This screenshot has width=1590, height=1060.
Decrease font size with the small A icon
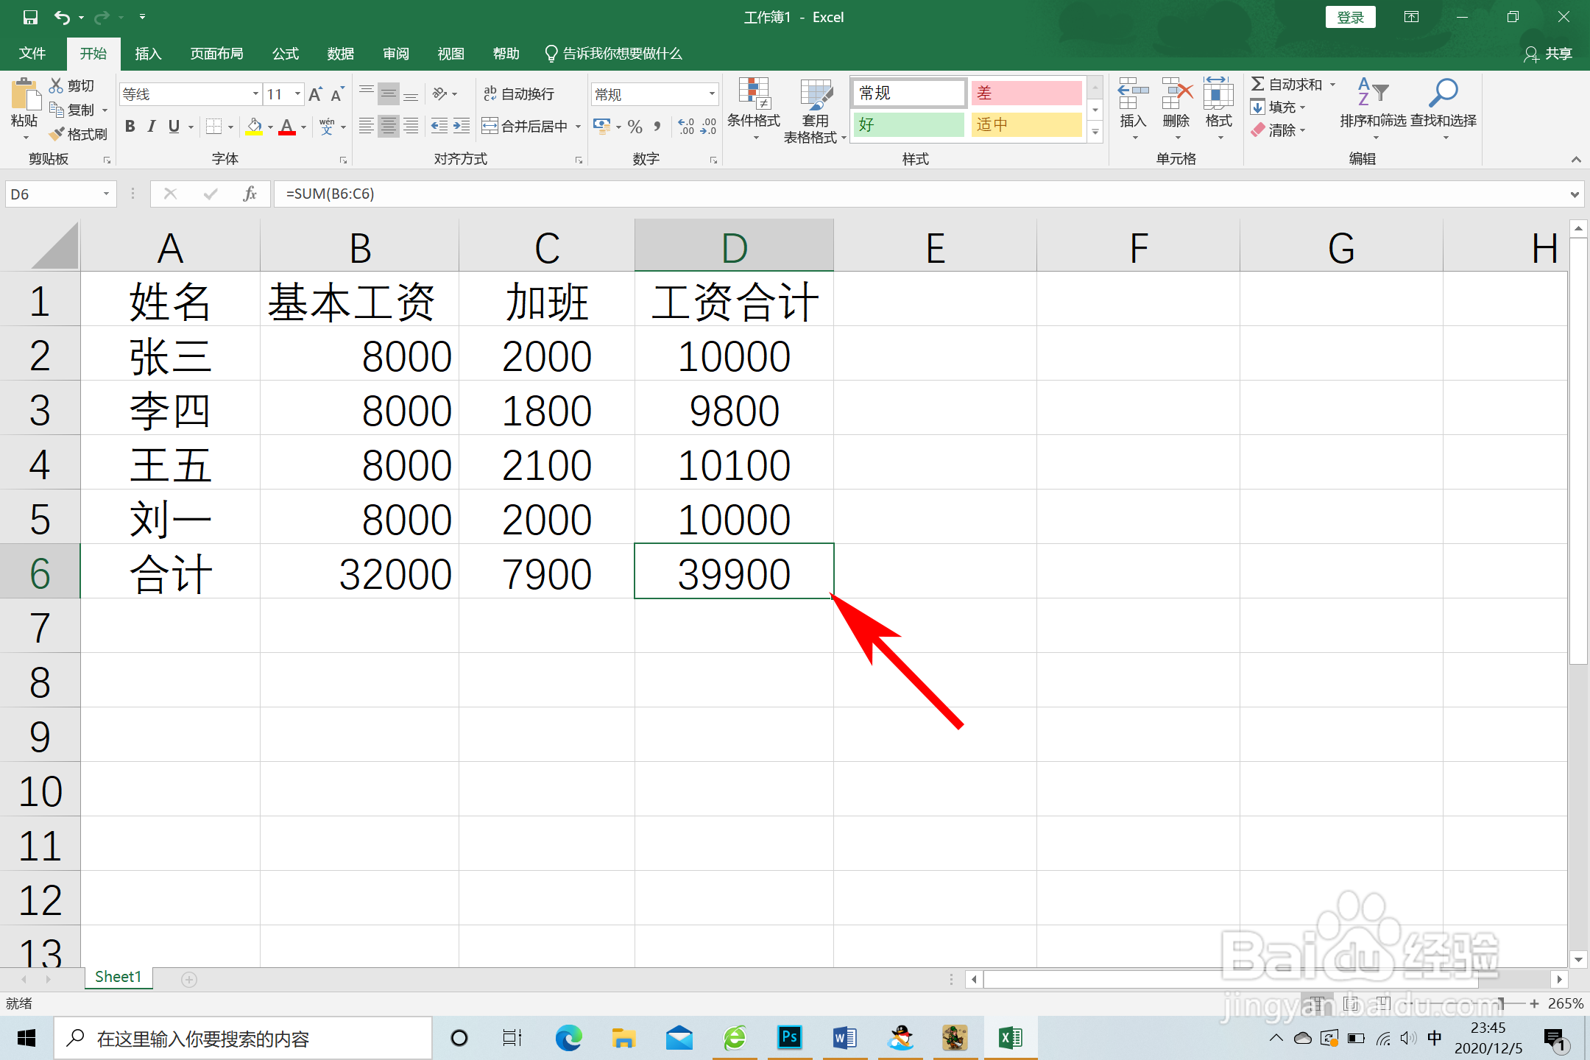337,94
